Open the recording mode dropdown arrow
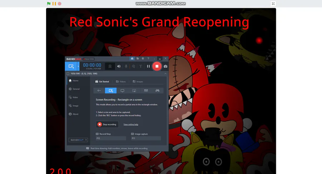Viewport: 322px width, 174px height. 78,66
